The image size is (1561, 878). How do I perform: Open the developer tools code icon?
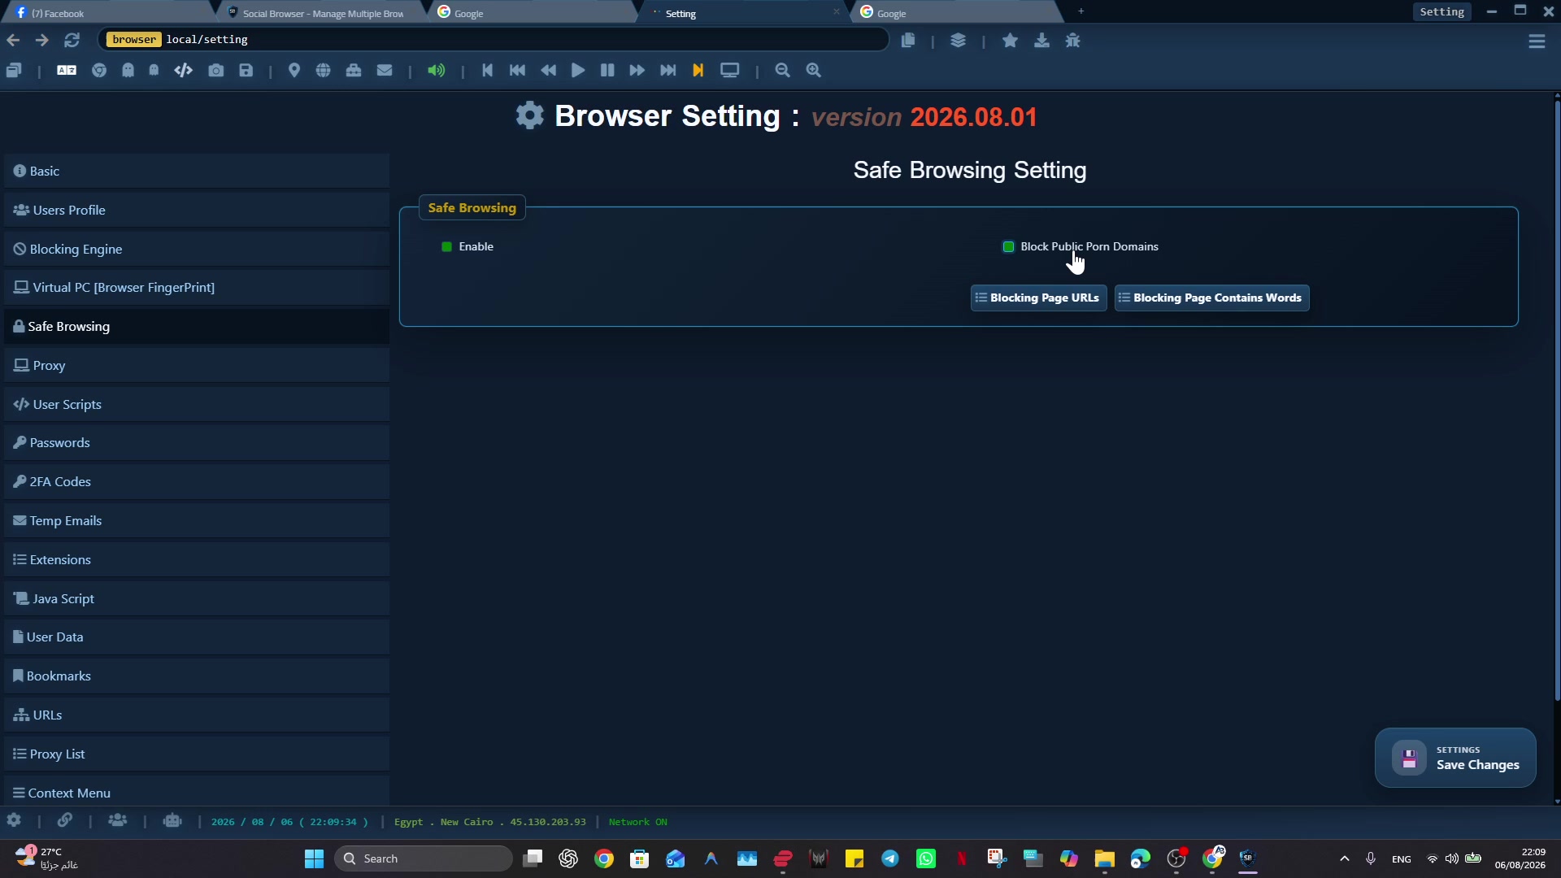click(183, 71)
